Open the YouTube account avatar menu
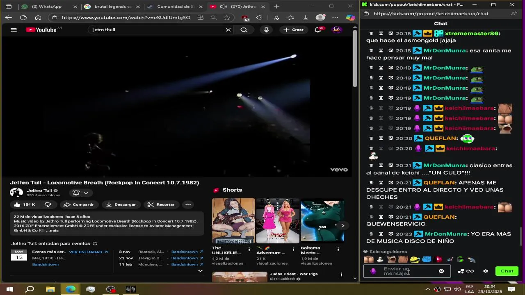Screen dimensions: 525x295 [x=337, y=30]
